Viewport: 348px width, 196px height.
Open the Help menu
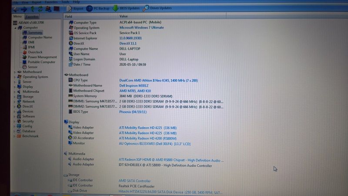(76, 2)
